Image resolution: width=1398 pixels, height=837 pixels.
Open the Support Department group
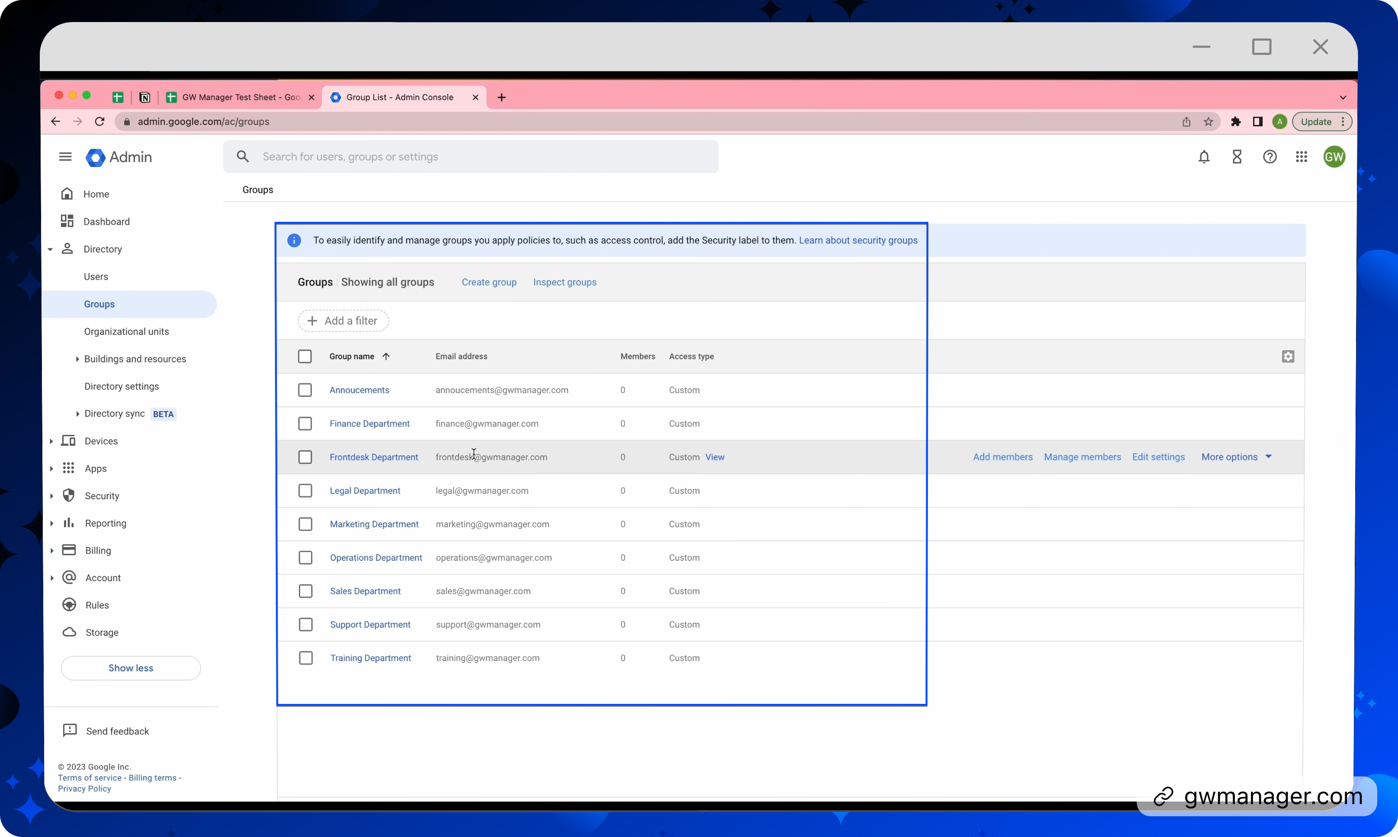(370, 624)
